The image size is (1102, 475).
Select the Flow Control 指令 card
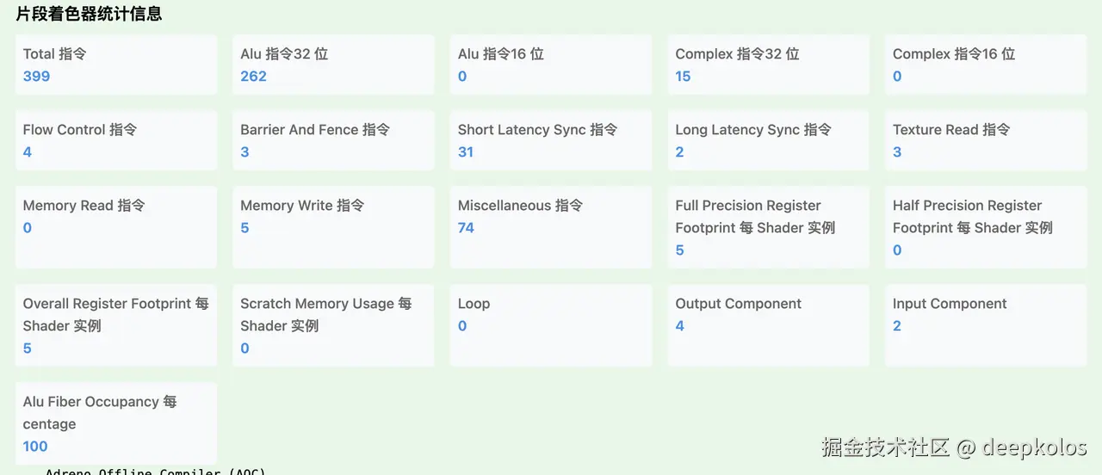pos(116,140)
